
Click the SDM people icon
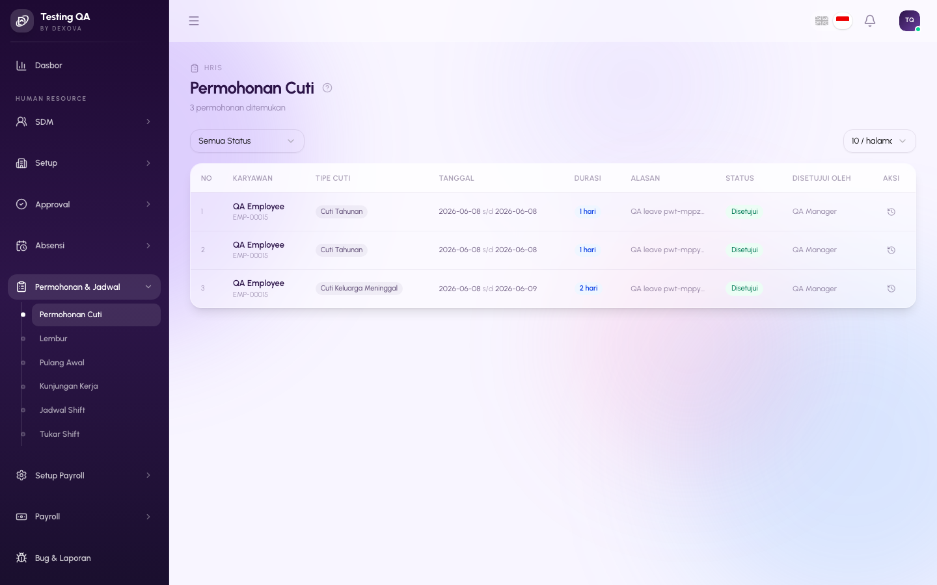coord(21,122)
